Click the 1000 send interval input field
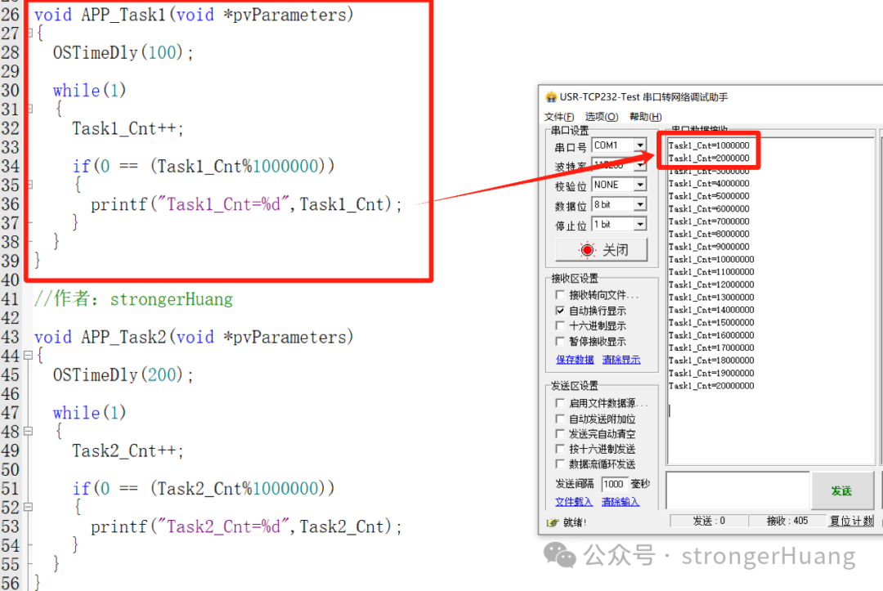The width and height of the screenshot is (883, 591). click(x=616, y=482)
